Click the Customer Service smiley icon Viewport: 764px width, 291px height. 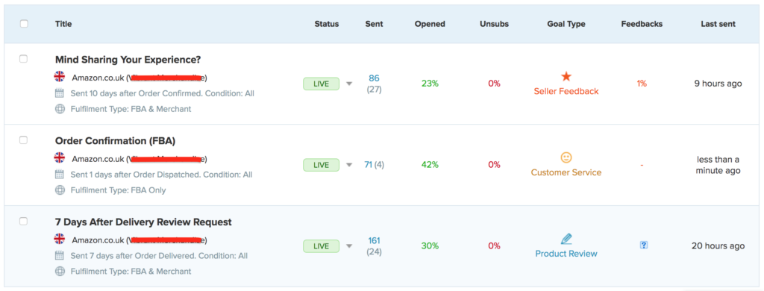(566, 157)
